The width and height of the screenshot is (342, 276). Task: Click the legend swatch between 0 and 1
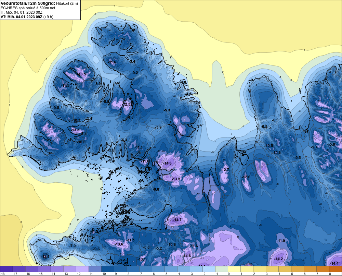pos(234,269)
